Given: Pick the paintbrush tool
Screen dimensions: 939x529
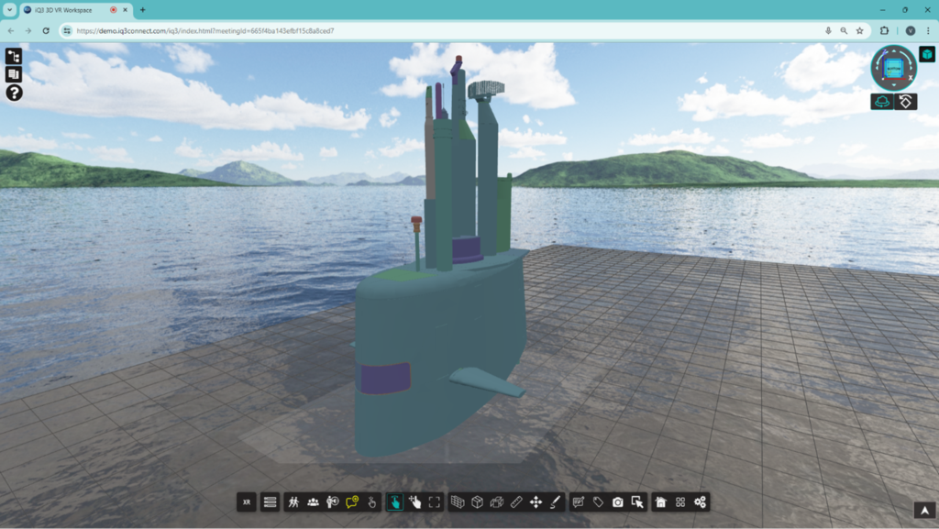Looking at the screenshot, I should 556,502.
